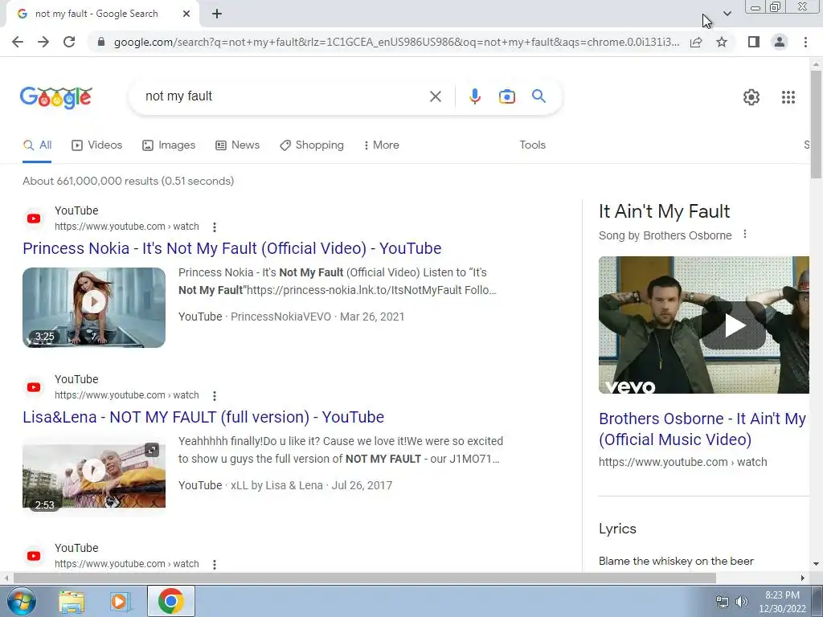Open the Google apps grid
823x617 pixels.
(788, 97)
